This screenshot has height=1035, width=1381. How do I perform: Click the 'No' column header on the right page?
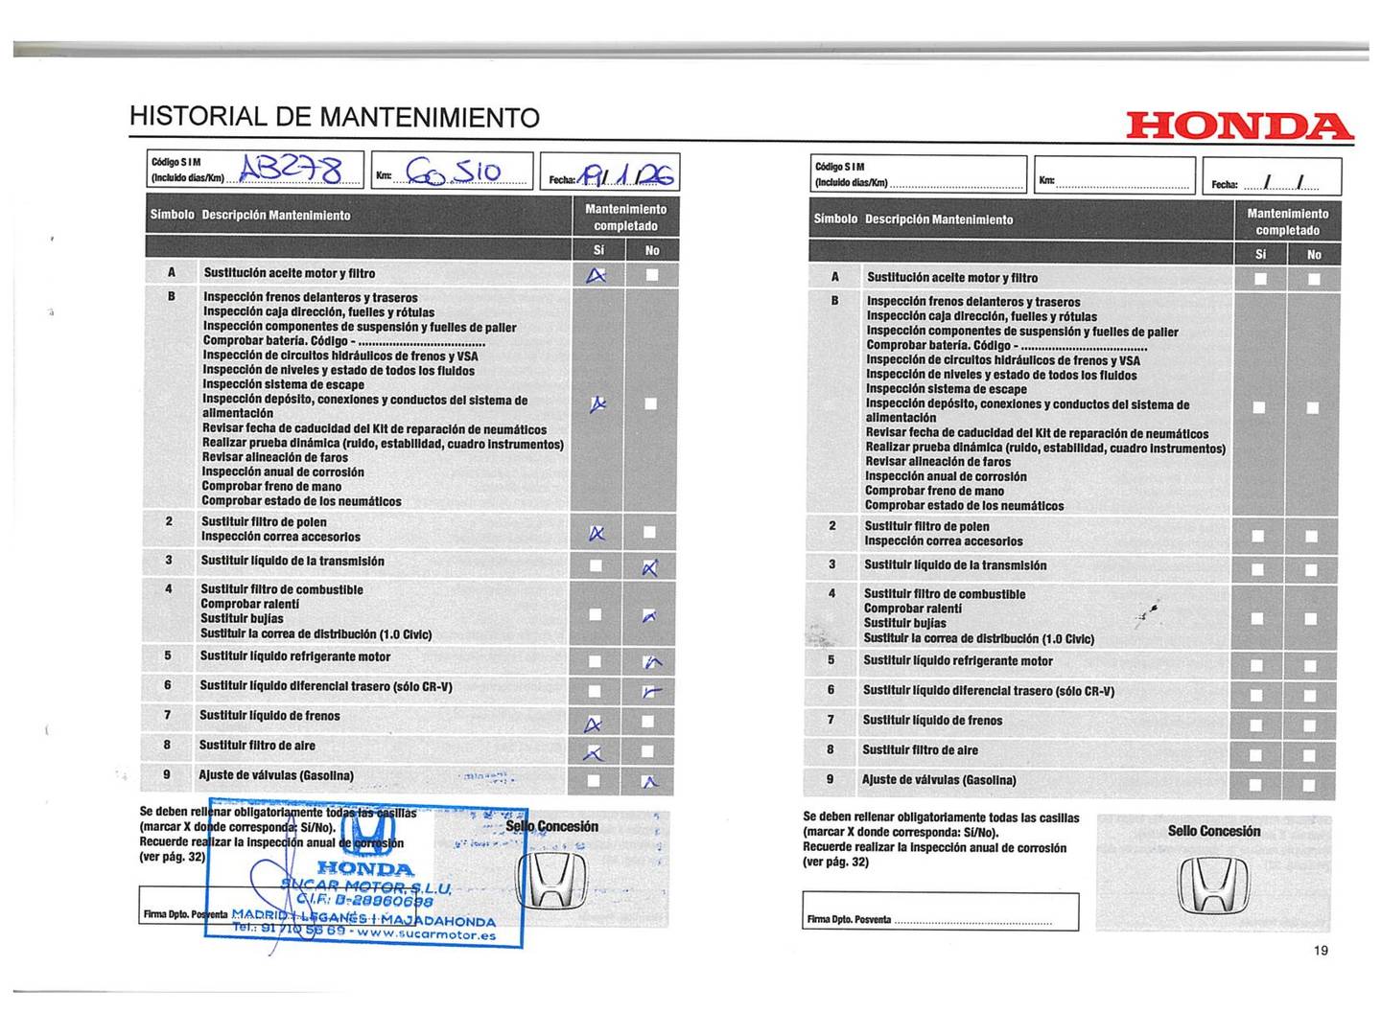pyautogui.click(x=1314, y=254)
